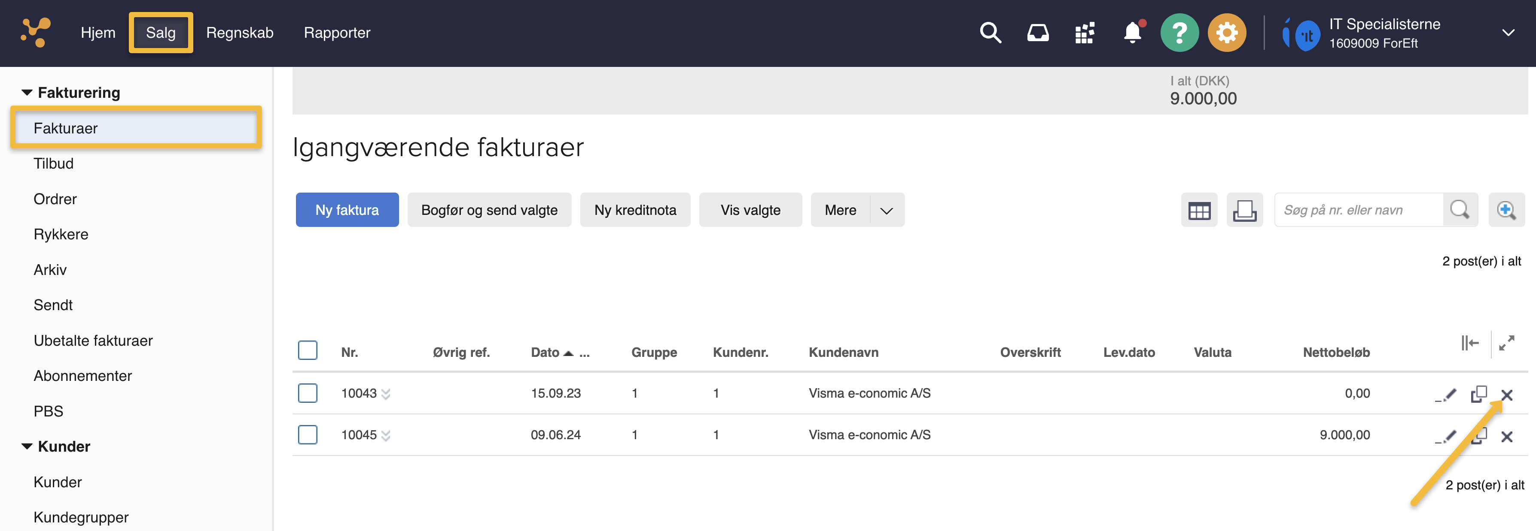
Task: Switch to the Regnskab menu
Action: (x=240, y=33)
